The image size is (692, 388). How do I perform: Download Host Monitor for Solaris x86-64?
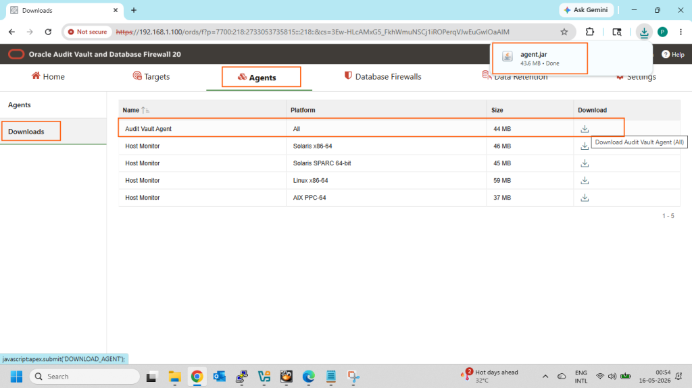point(585,146)
